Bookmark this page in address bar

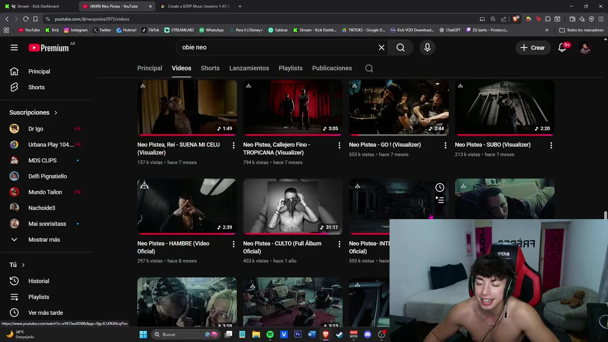35,19
